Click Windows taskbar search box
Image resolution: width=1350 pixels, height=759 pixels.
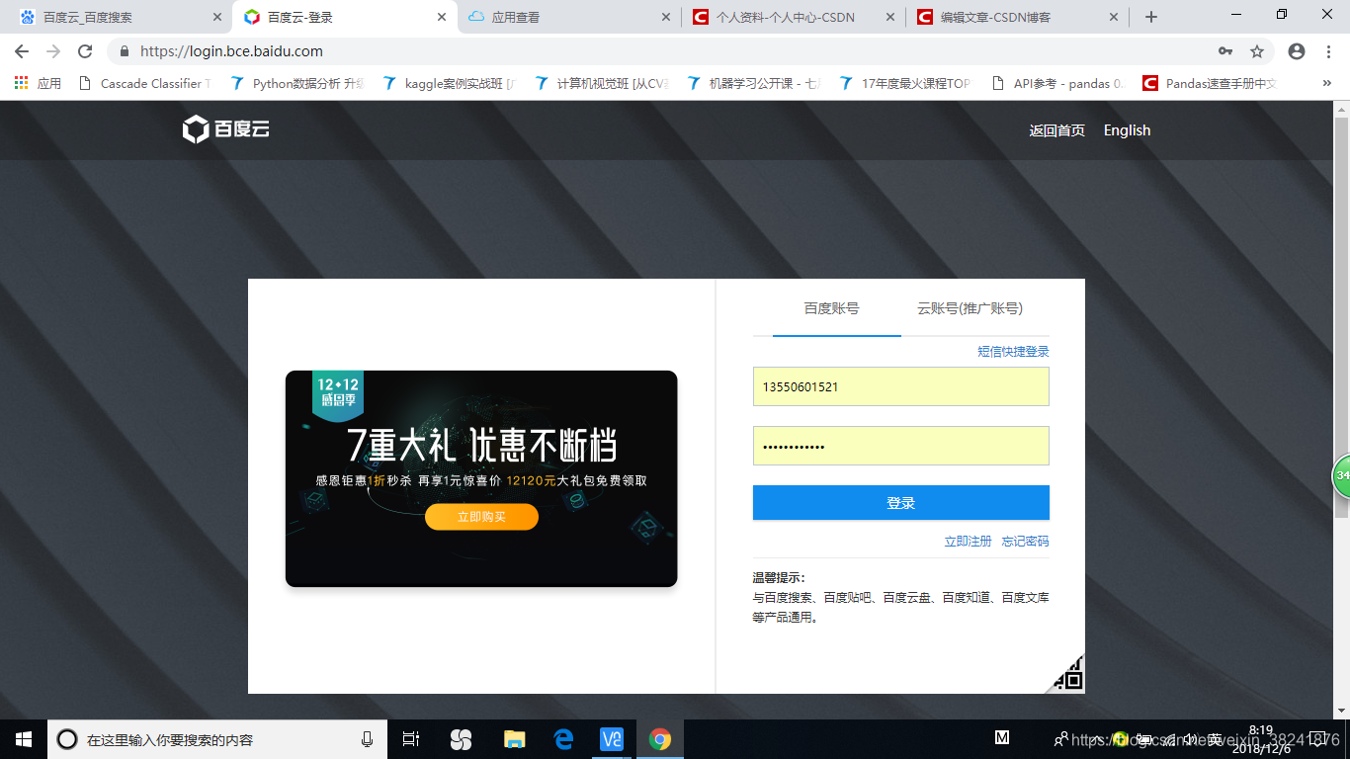(217, 739)
